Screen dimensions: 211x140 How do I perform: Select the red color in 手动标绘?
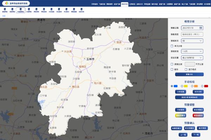coord(206,86)
